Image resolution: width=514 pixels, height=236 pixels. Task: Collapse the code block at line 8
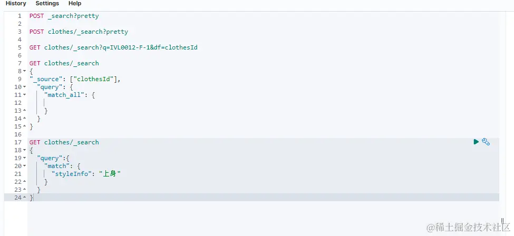(x=25, y=71)
